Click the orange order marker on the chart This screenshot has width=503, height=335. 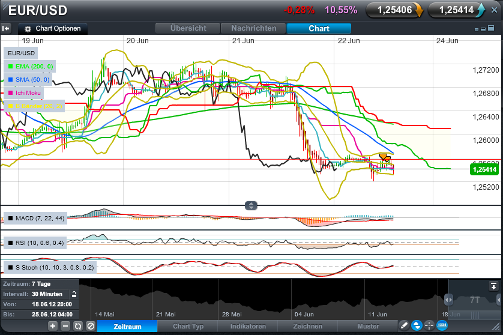(385, 157)
